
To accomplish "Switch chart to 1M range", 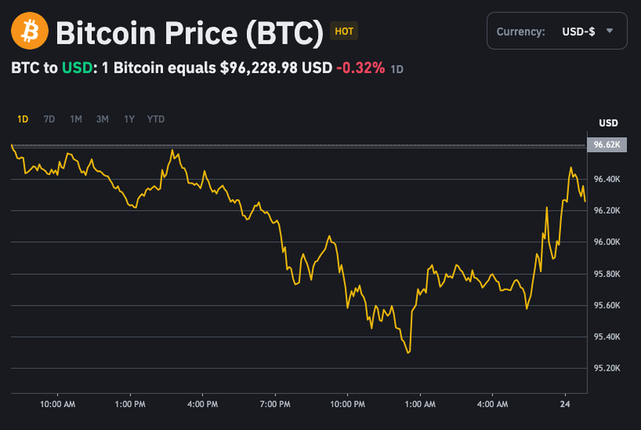I will click(x=76, y=120).
